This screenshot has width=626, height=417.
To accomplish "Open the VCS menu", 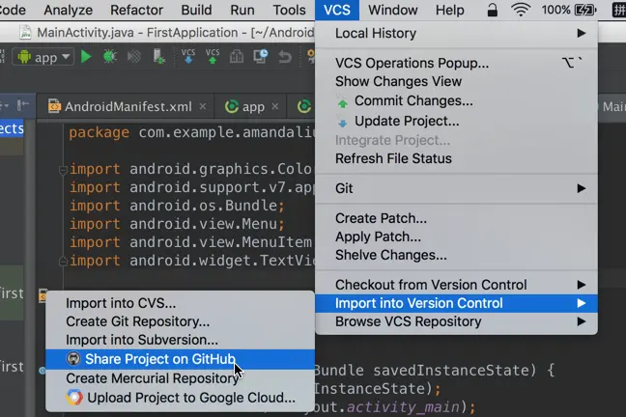I will click(x=337, y=10).
